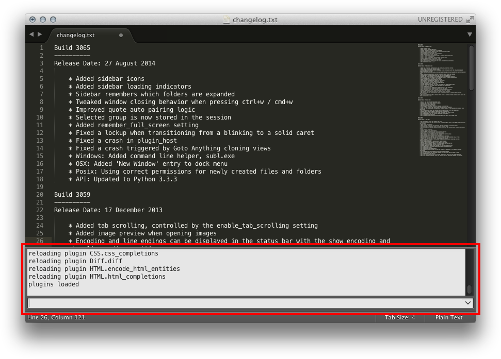Click line number 1 in the gutter

(41, 47)
